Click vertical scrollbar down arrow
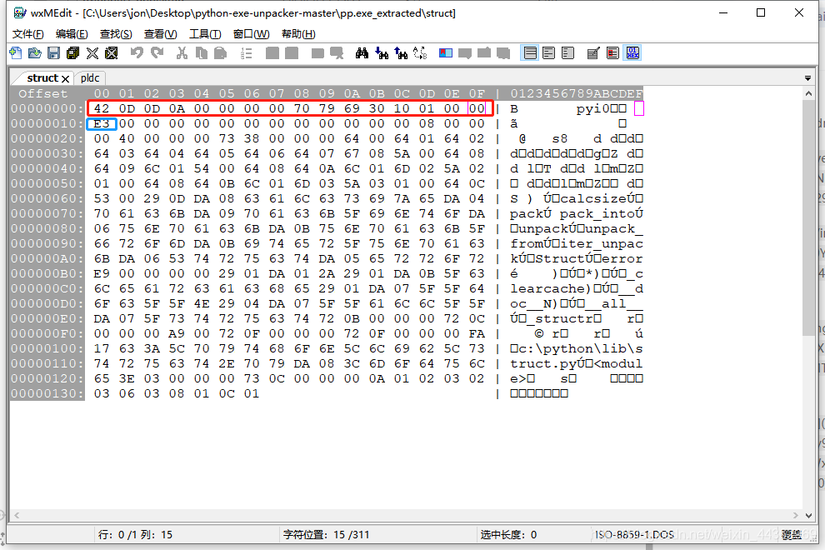 click(x=808, y=516)
